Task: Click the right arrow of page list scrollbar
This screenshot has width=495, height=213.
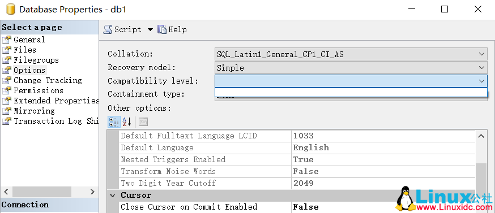Action: tap(92, 192)
